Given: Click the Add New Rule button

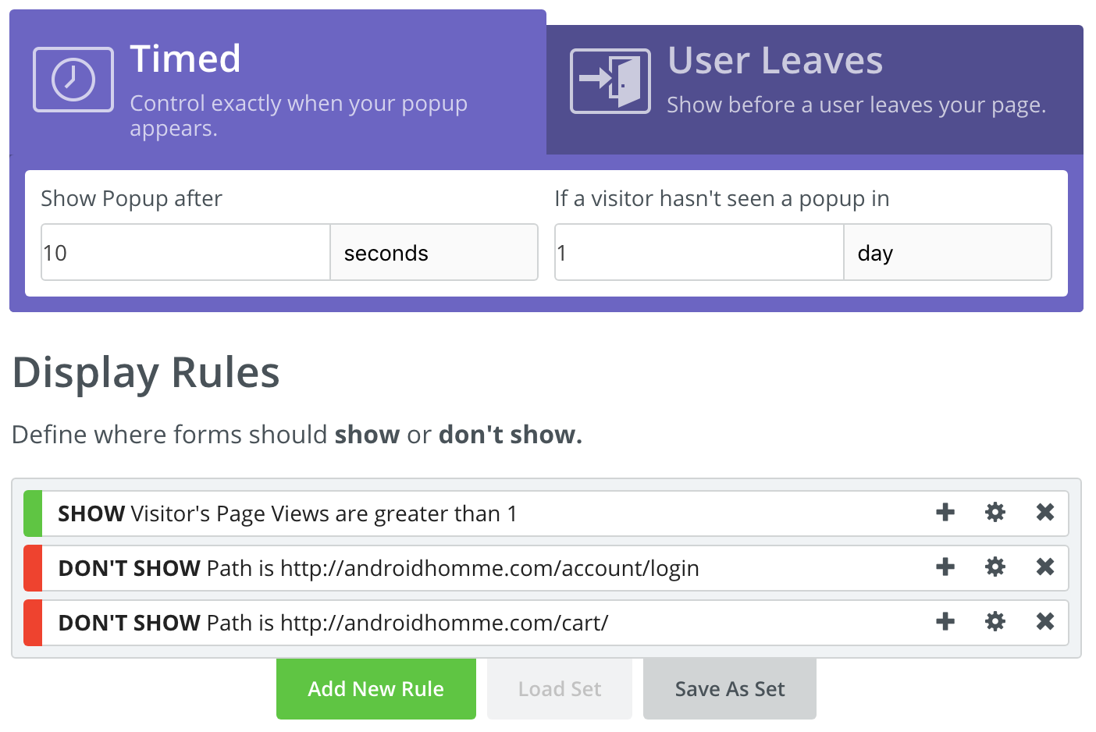Looking at the screenshot, I should click(375, 689).
